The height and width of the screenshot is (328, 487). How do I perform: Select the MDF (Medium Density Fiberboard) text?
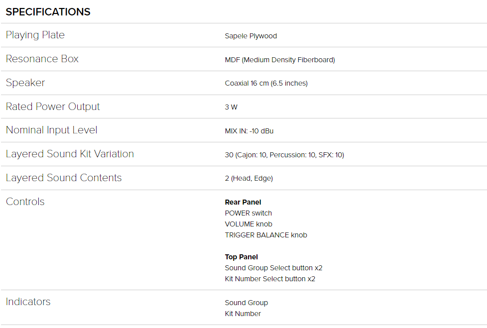[279, 60]
